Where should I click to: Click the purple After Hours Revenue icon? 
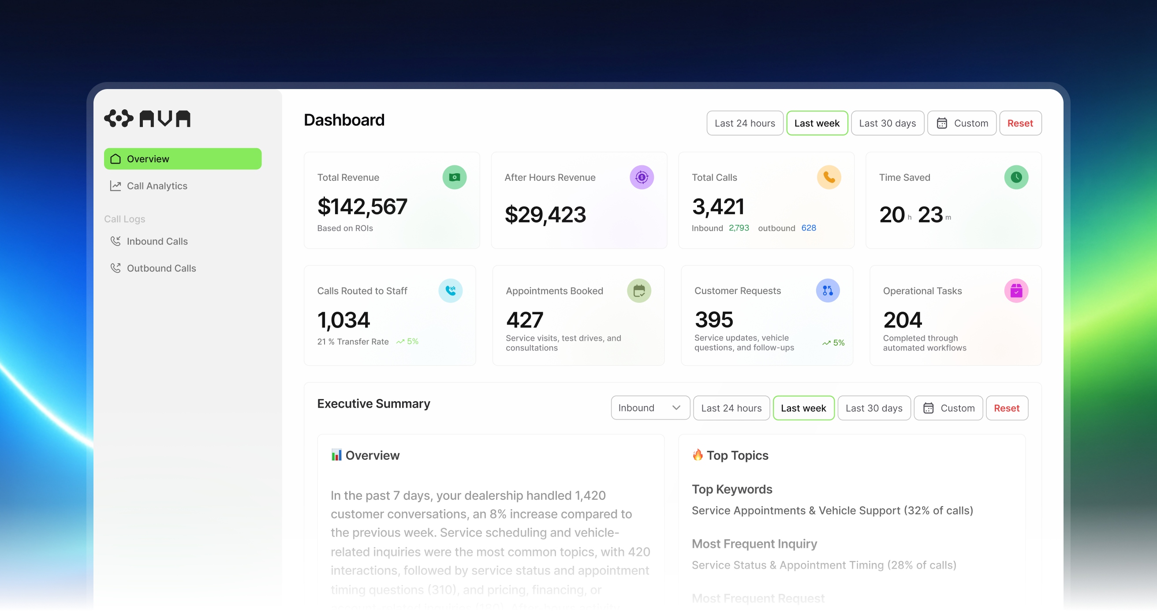point(642,177)
